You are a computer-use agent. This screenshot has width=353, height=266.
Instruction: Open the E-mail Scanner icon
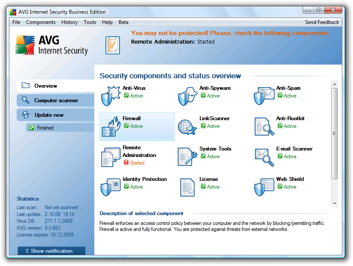(265, 157)
